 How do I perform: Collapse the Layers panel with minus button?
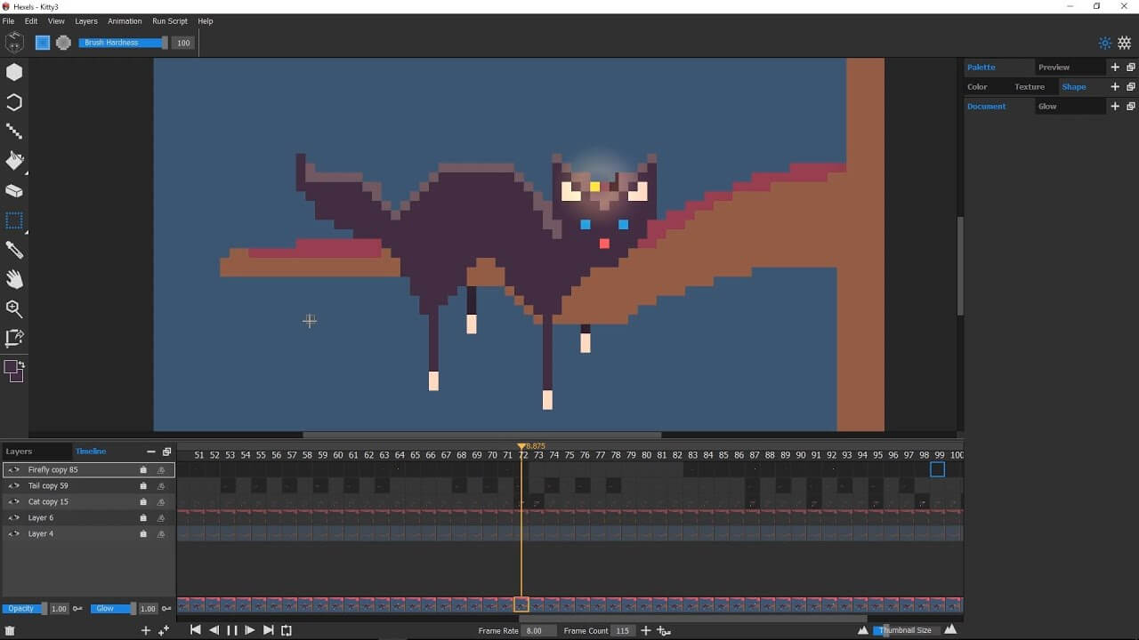[x=151, y=452]
